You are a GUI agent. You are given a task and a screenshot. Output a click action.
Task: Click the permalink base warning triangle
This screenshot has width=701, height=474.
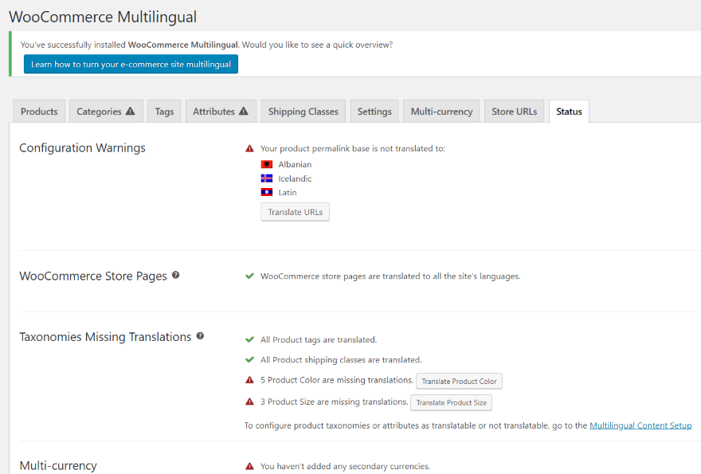pos(249,148)
